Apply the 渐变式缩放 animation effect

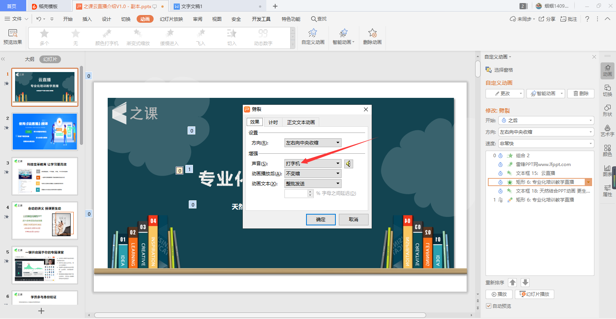(x=138, y=37)
